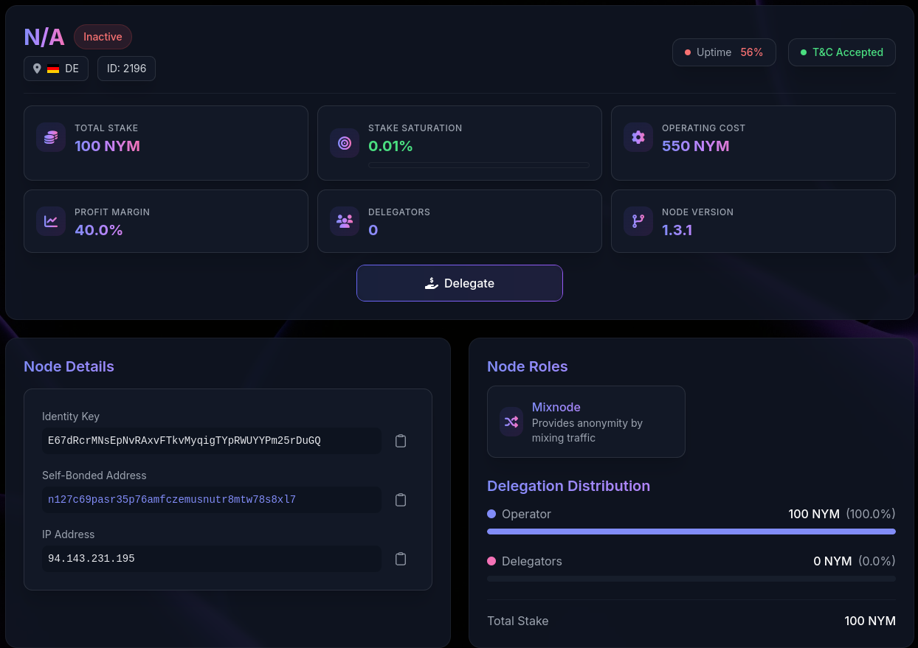Click the IP Address label
Image resolution: width=918 pixels, height=648 pixels.
(x=69, y=534)
